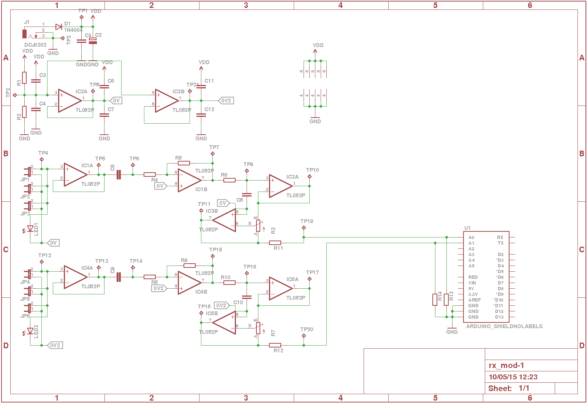Select the R7 potentiometer symbol
The image size is (587, 404).
[x=258, y=328]
